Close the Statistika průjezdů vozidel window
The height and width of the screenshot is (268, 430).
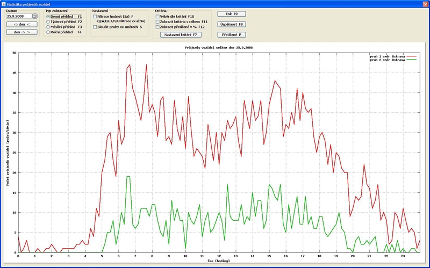[425, 3]
